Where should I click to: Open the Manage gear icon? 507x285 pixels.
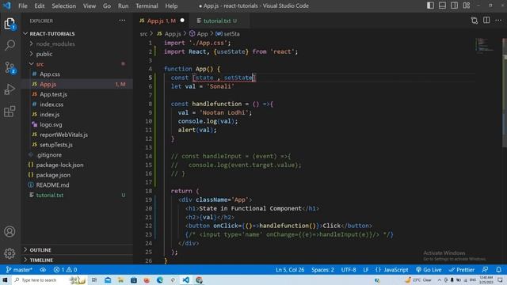point(10,253)
